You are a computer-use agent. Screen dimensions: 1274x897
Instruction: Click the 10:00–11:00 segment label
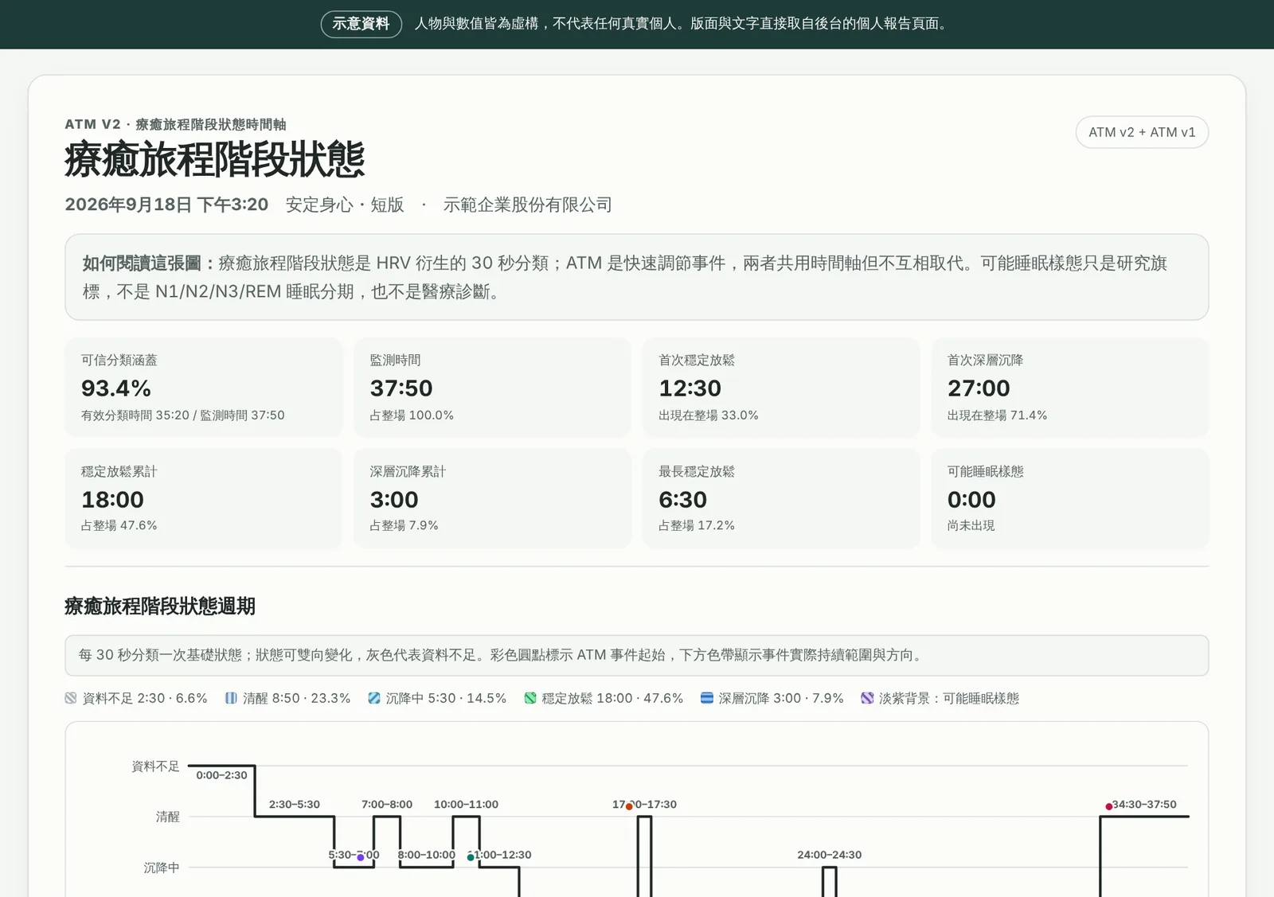(x=466, y=805)
